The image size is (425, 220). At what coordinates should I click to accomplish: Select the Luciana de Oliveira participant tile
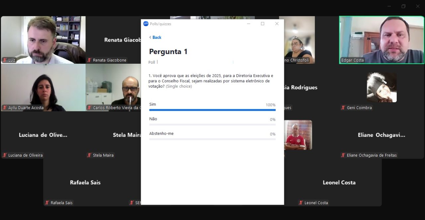coord(43,135)
